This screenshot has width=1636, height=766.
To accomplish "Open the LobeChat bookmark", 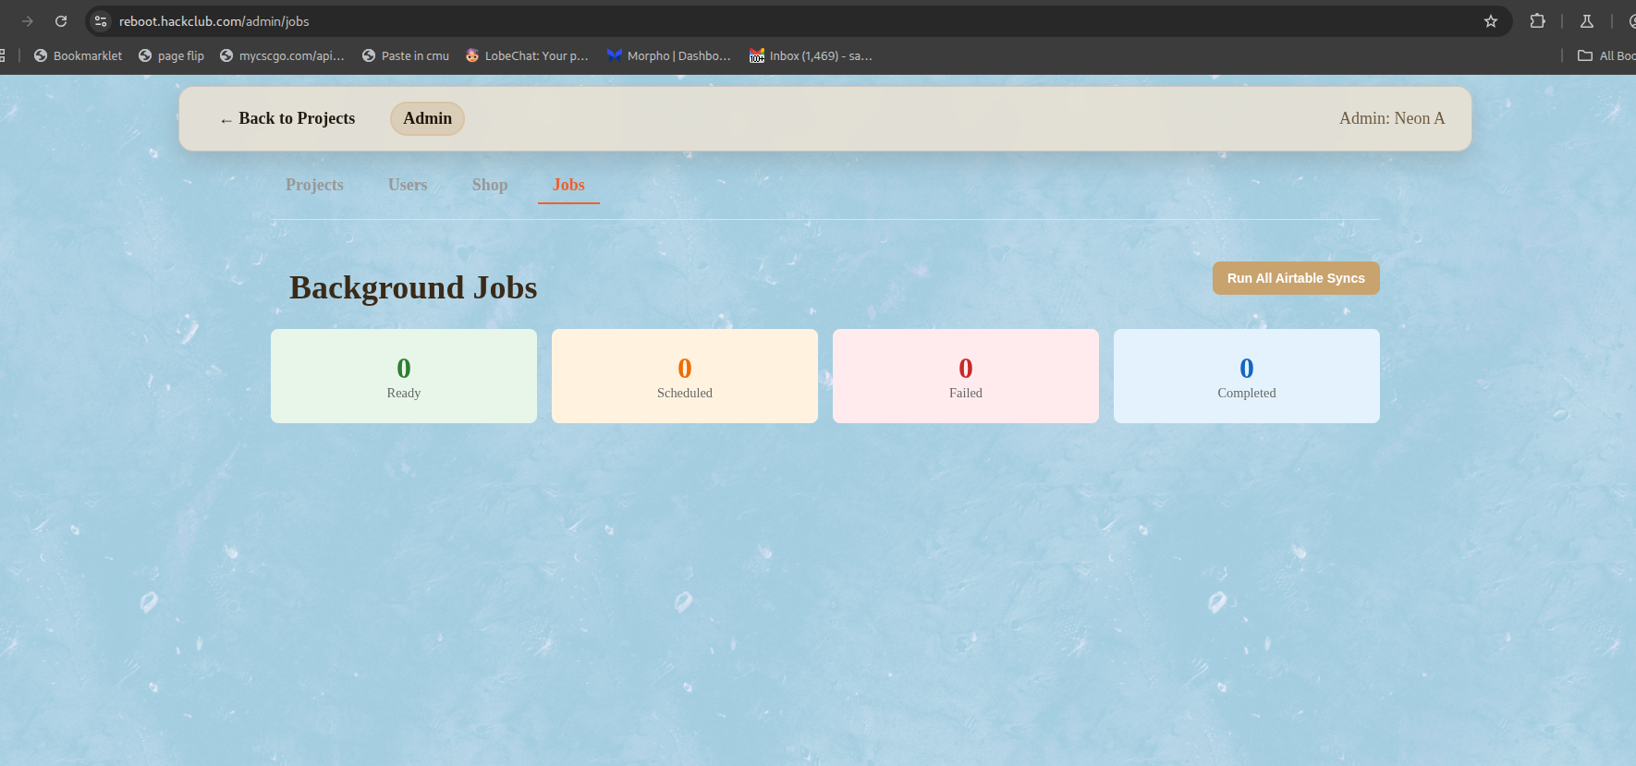I will (x=527, y=55).
